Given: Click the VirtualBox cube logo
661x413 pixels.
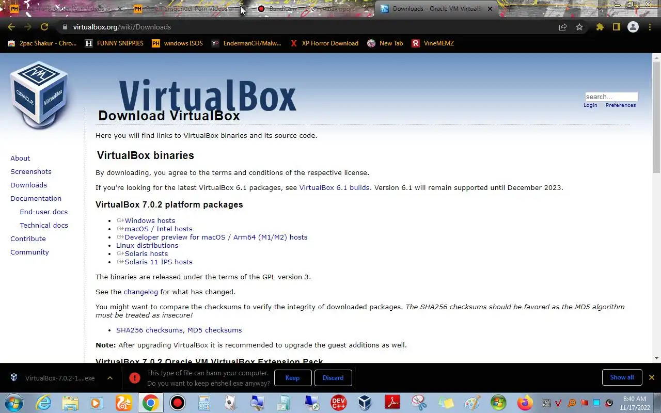Looking at the screenshot, I should 39,94.
